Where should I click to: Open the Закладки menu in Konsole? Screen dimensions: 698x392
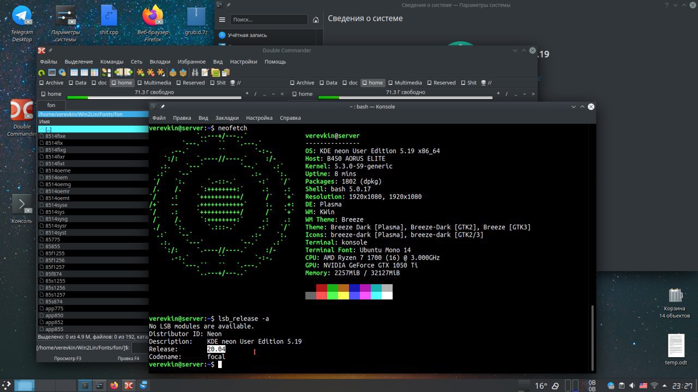click(227, 118)
